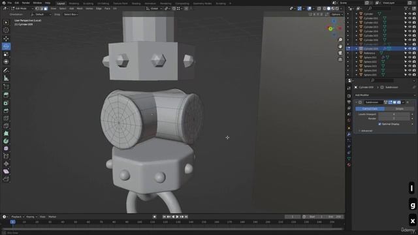Switch to solid viewport shading
Image resolution: width=418 pixels, height=235 pixels.
click(329, 8)
